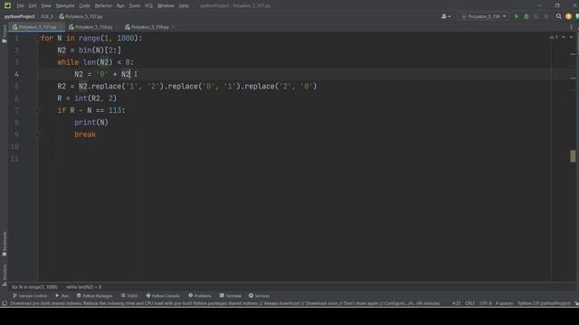Click the warnings indicator showing 1
The height and width of the screenshot is (325, 579).
[554, 37]
